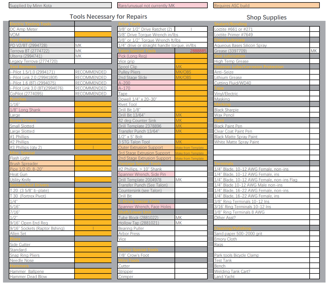
Task: Select the 'Grease (3397709)' cell
Action: coord(261,51)
